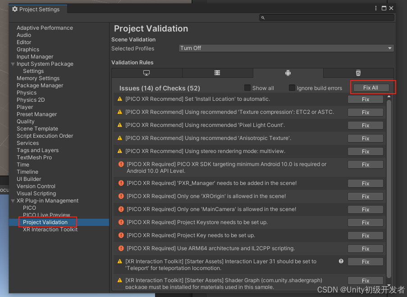Fix the ARM64 architecture and IL2CPP rule
The width and height of the screenshot is (407, 297).
click(366, 248)
